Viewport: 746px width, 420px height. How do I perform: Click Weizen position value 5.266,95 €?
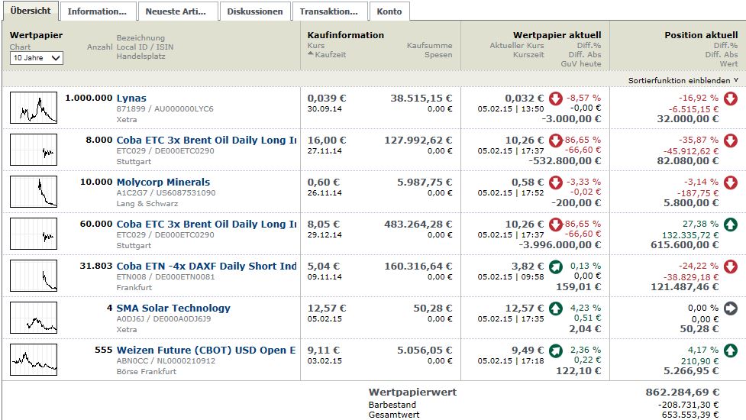click(x=691, y=371)
